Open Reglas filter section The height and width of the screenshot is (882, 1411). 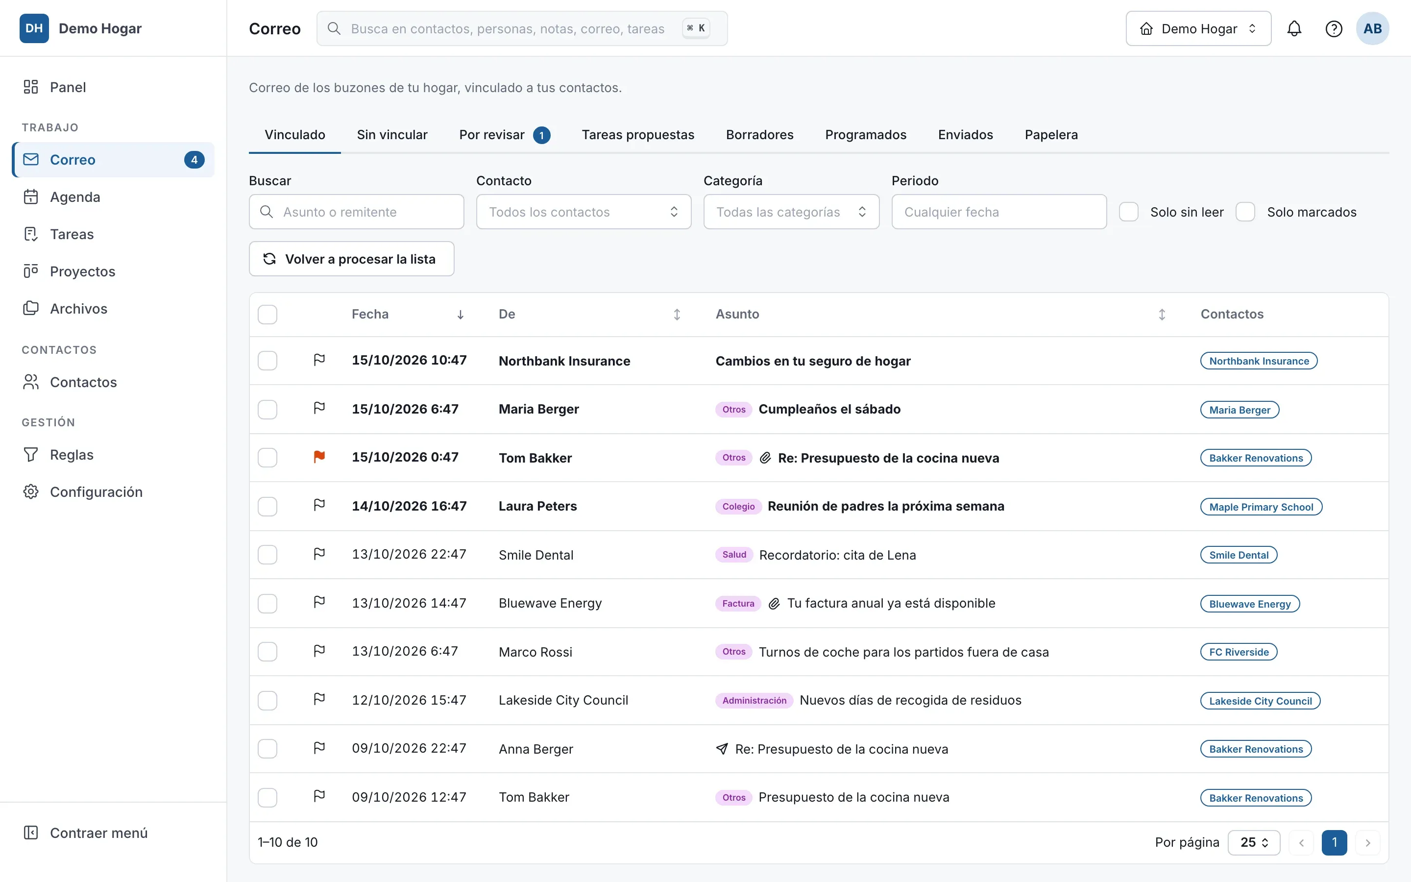(x=113, y=454)
